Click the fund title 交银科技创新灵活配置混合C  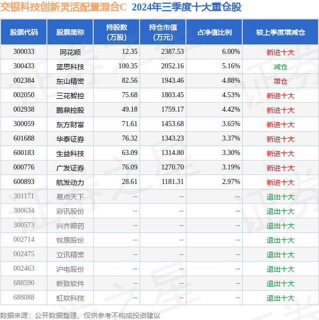[63, 7]
